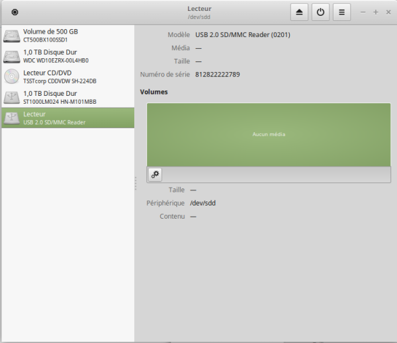
Task: Click the eject media button
Action: (x=299, y=12)
